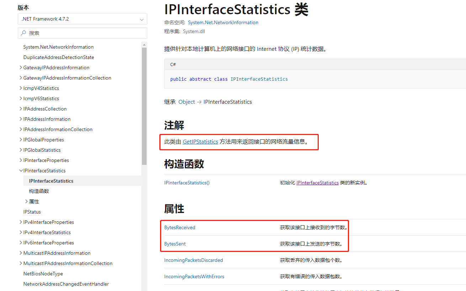The image size is (466, 291).
Task: Expand the 属性 node chevron in sidebar
Action: 26,201
